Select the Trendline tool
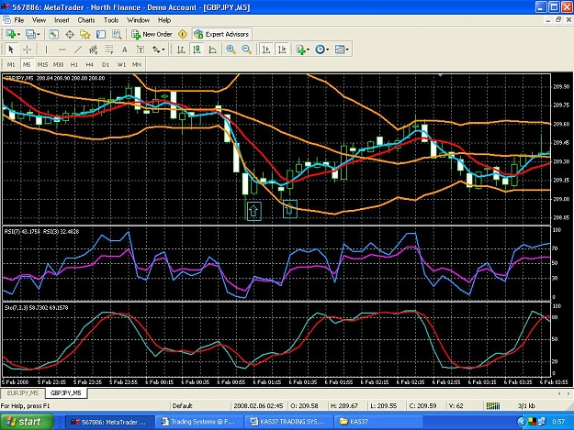Viewport: 574px width, 430px height. coord(78,50)
